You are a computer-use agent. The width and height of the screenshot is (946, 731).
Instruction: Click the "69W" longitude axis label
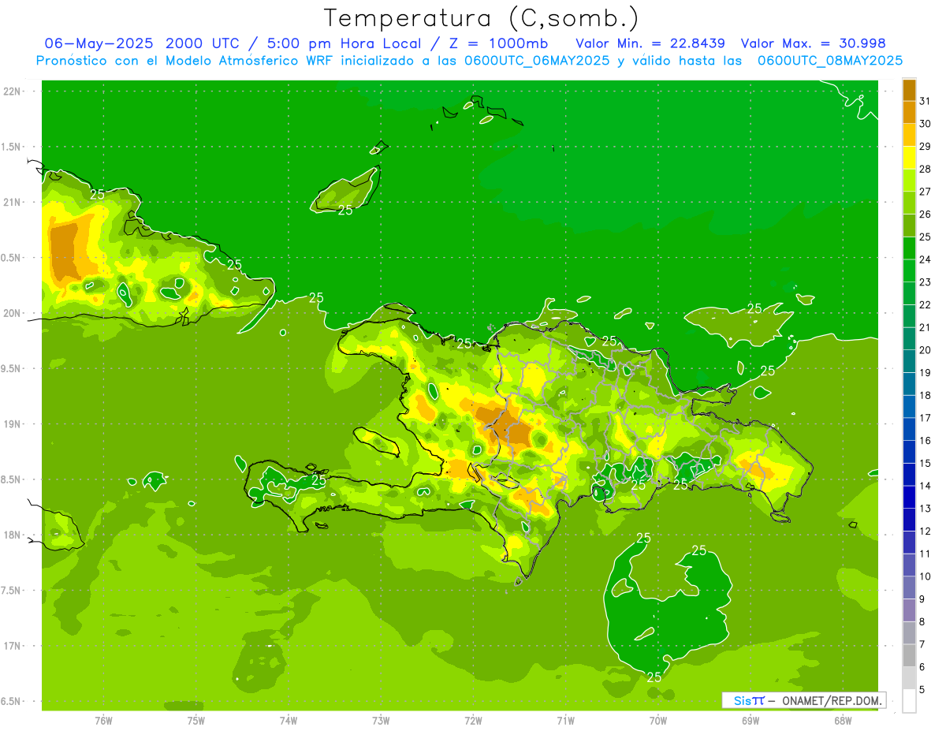click(x=750, y=721)
